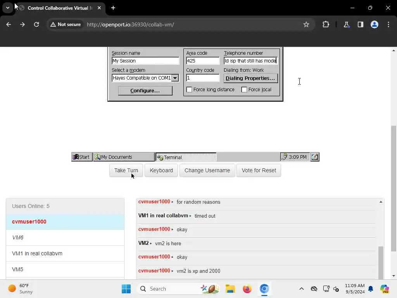
Task: Enable Force long distance checkbox
Action: (x=189, y=90)
